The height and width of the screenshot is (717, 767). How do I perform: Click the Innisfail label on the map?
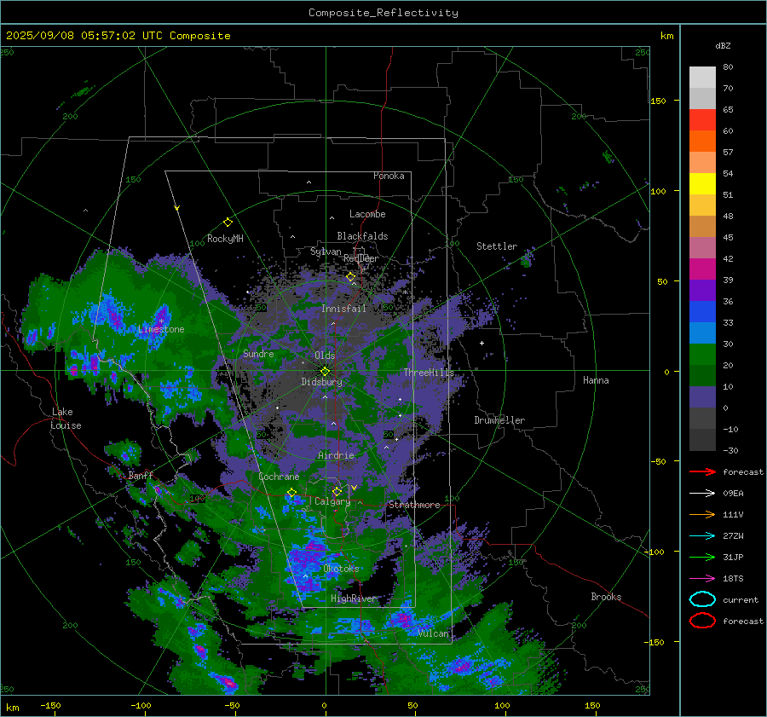point(343,309)
